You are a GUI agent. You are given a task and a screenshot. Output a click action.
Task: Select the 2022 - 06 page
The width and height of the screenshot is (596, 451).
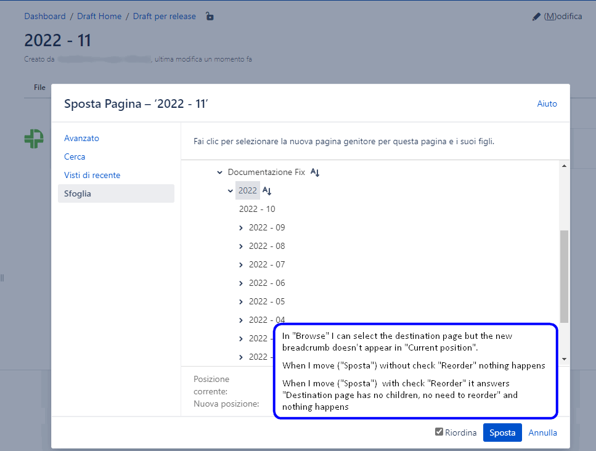tap(267, 283)
